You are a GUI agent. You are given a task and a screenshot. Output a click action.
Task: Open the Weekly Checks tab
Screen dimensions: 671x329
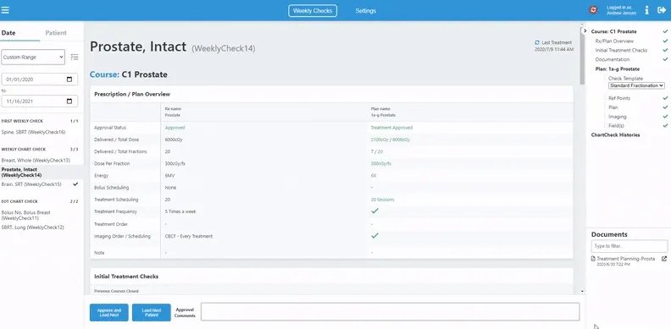click(x=313, y=11)
